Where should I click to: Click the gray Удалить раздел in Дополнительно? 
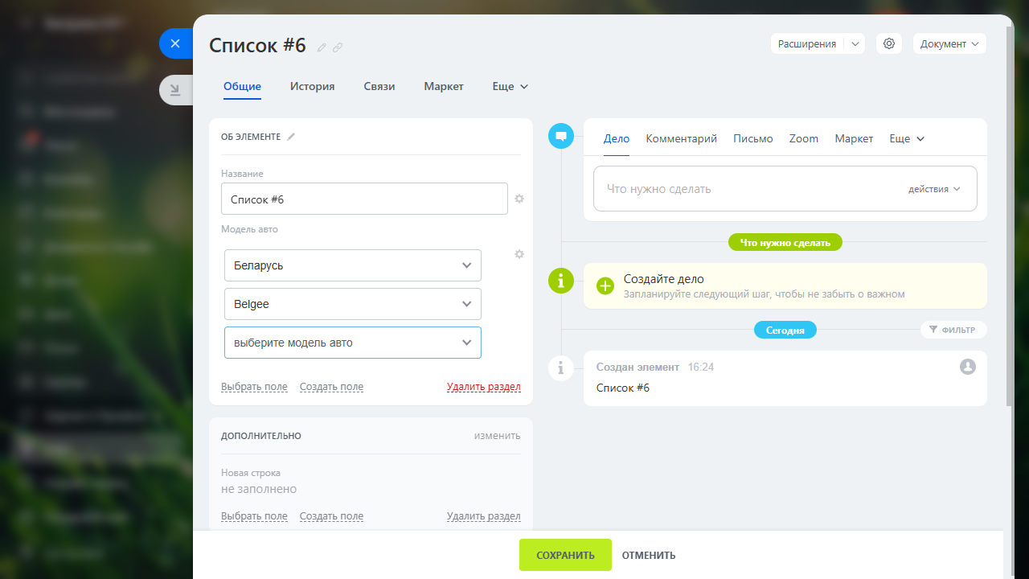[484, 516]
